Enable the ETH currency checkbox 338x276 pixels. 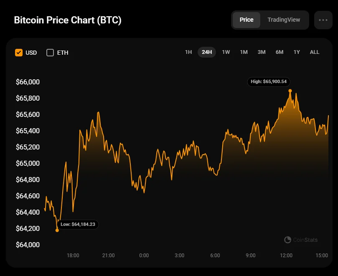pyautogui.click(x=50, y=53)
